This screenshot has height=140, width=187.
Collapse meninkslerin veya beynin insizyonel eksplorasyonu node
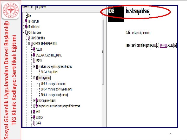click(x=34, y=66)
